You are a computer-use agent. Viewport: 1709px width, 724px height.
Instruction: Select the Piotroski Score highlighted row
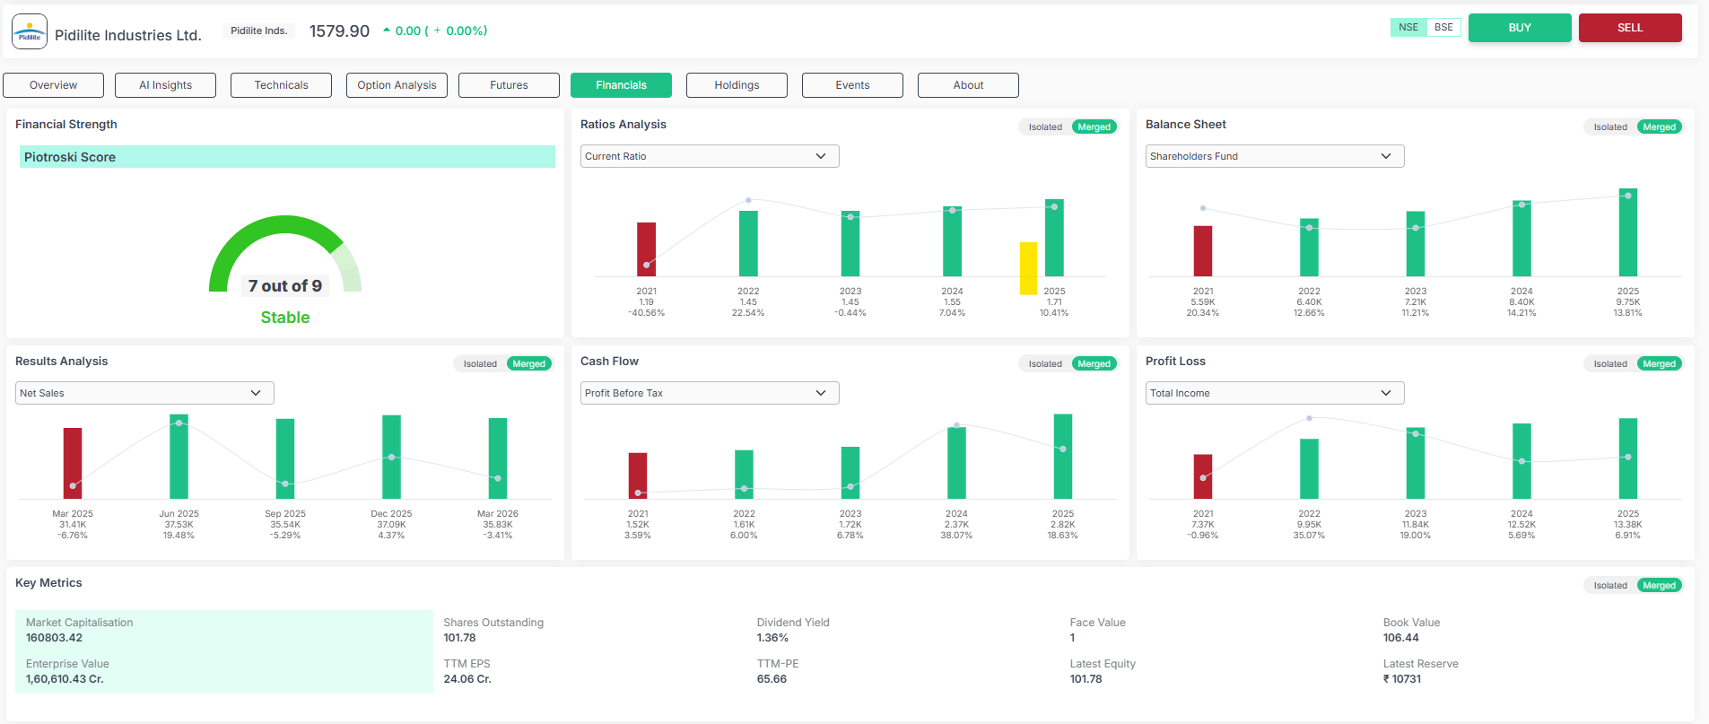click(x=287, y=157)
